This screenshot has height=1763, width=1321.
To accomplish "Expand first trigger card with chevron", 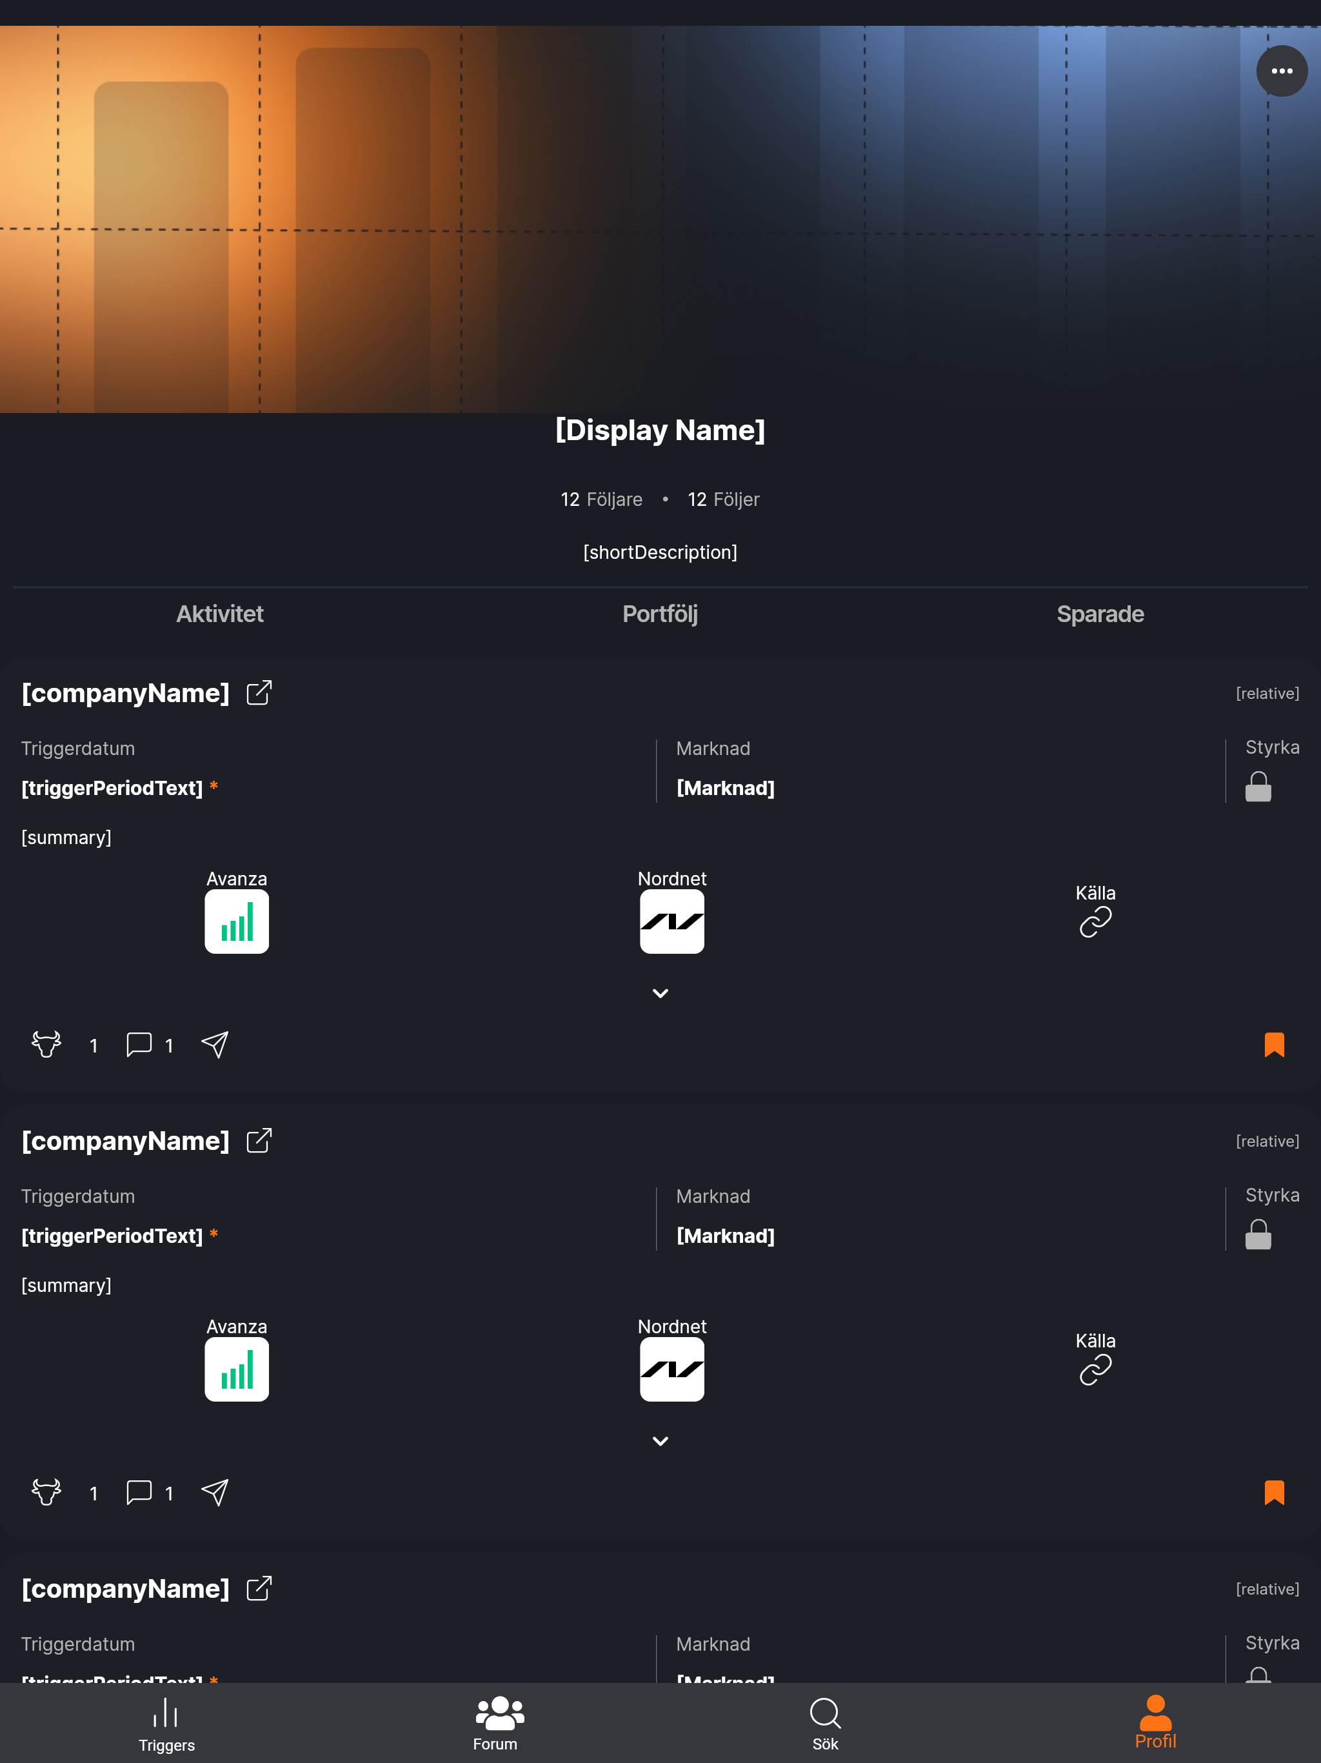I will pos(660,993).
